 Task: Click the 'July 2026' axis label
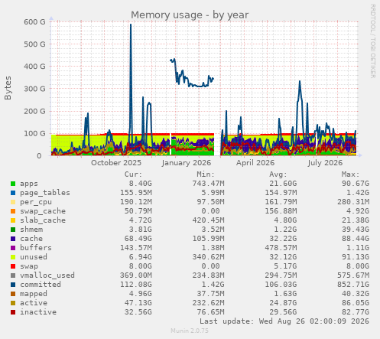pyautogui.click(x=325, y=163)
